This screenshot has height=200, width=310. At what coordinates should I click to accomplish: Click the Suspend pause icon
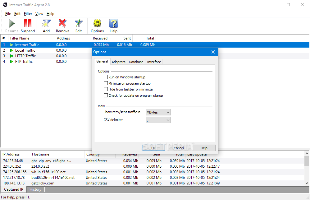pos(28,23)
